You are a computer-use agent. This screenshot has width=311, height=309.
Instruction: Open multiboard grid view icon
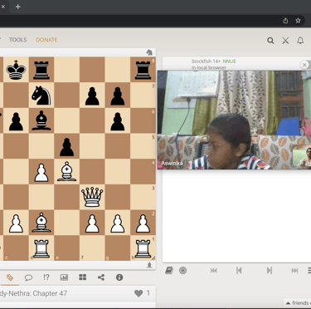82,277
